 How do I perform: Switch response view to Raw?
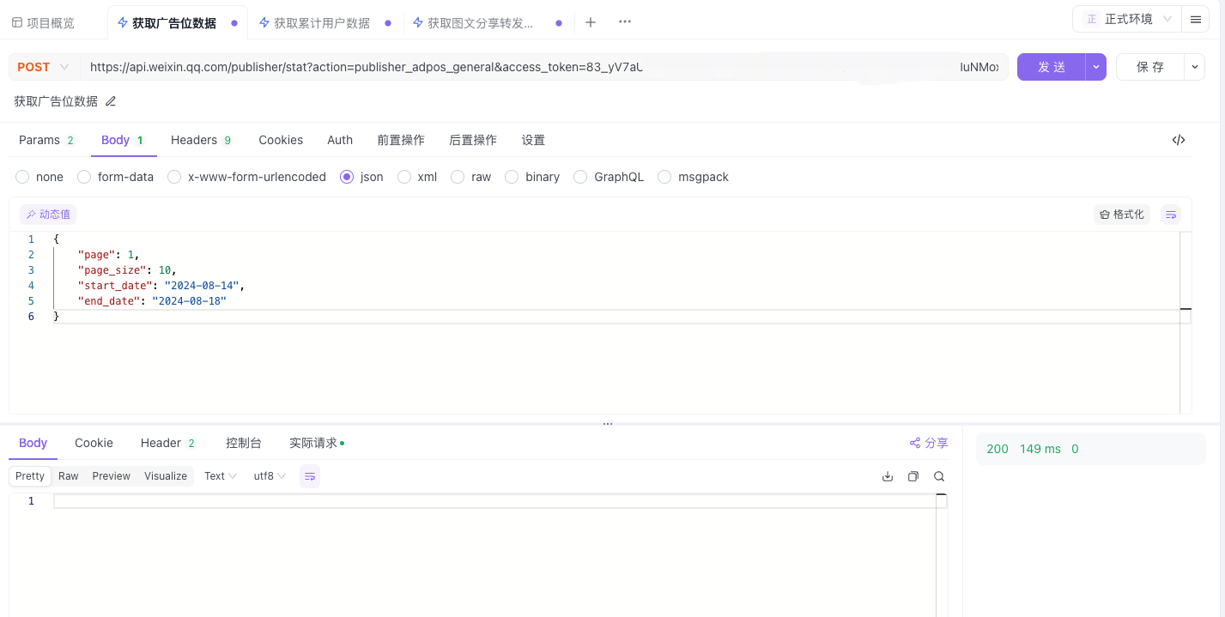click(69, 476)
